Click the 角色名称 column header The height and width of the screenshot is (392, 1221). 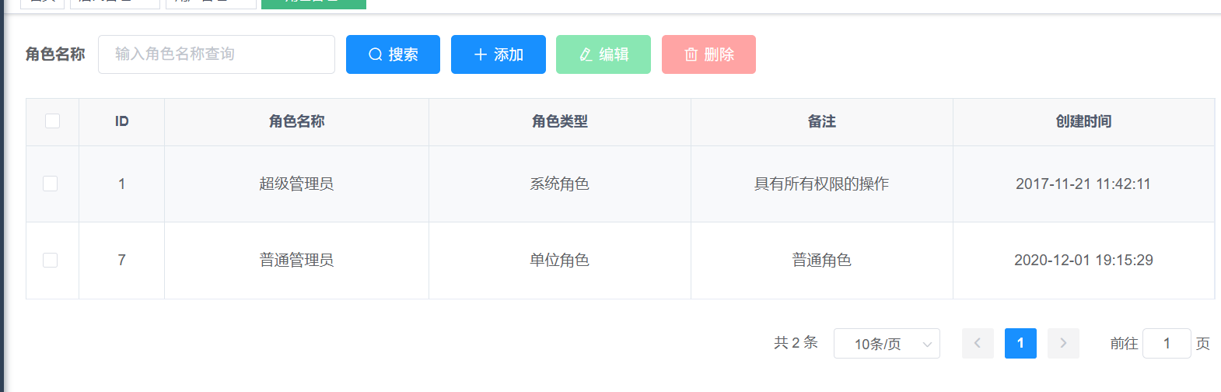tap(296, 121)
